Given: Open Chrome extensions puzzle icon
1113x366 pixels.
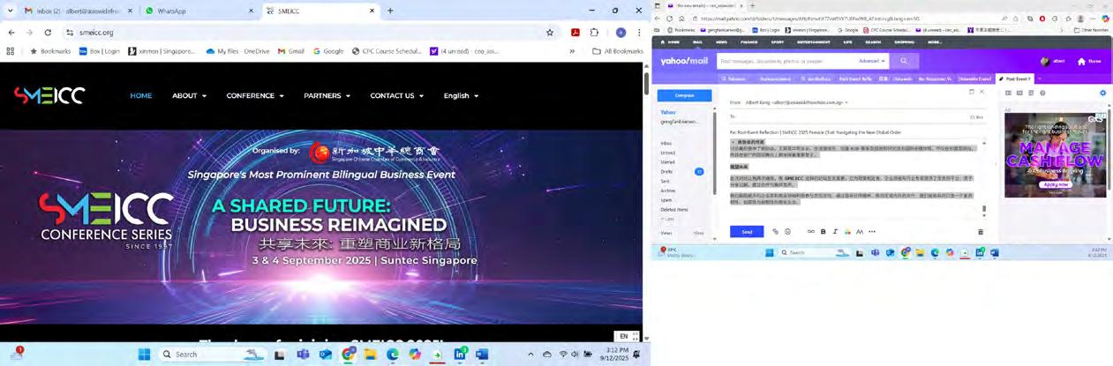Looking at the screenshot, I should tap(594, 33).
